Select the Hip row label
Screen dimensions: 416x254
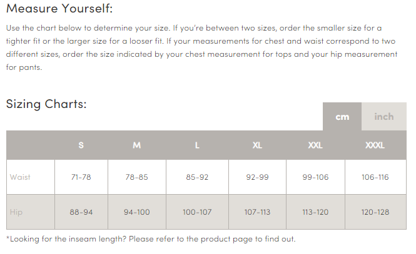tap(16, 212)
